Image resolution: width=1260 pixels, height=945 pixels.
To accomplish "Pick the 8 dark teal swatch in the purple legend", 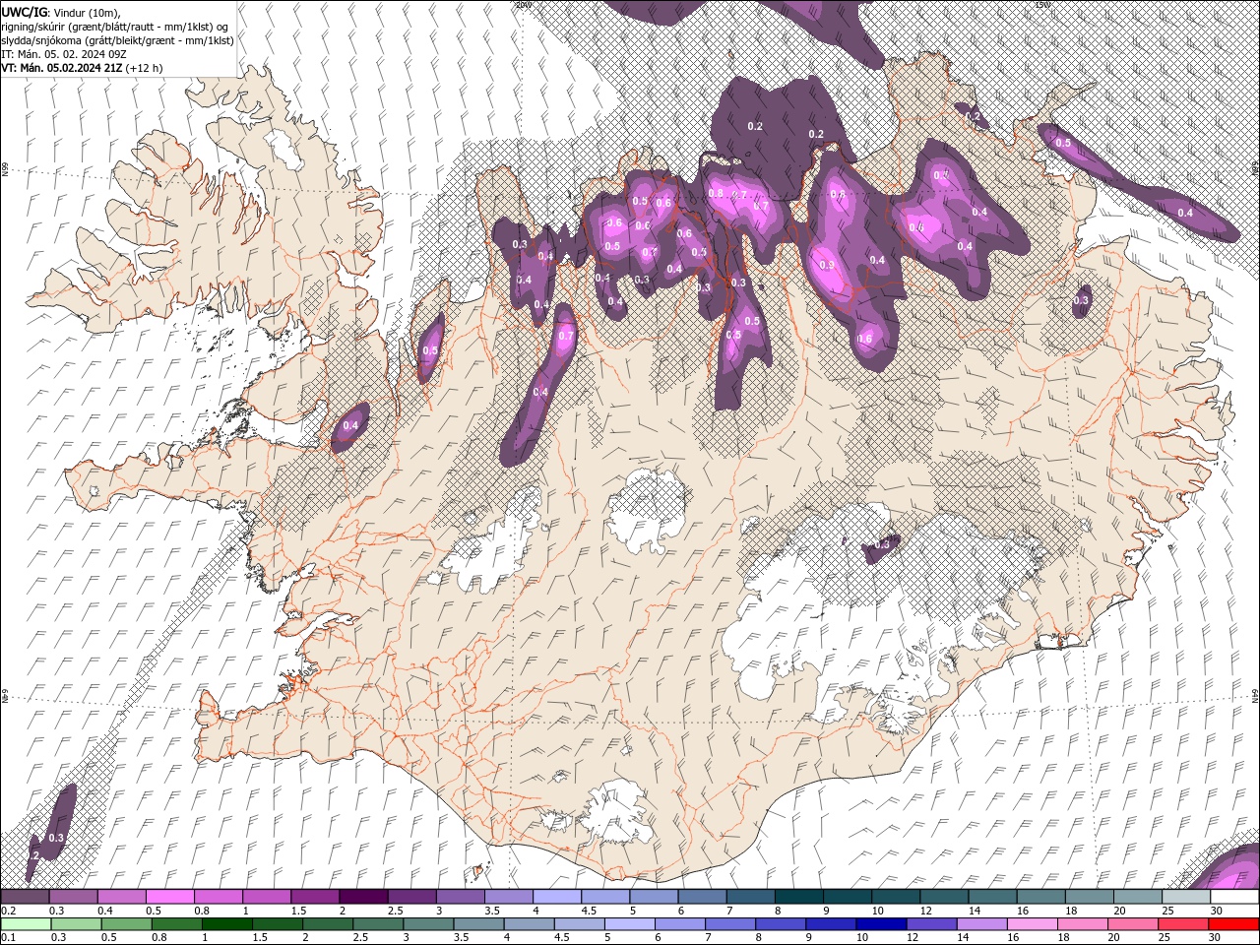I will (798, 897).
